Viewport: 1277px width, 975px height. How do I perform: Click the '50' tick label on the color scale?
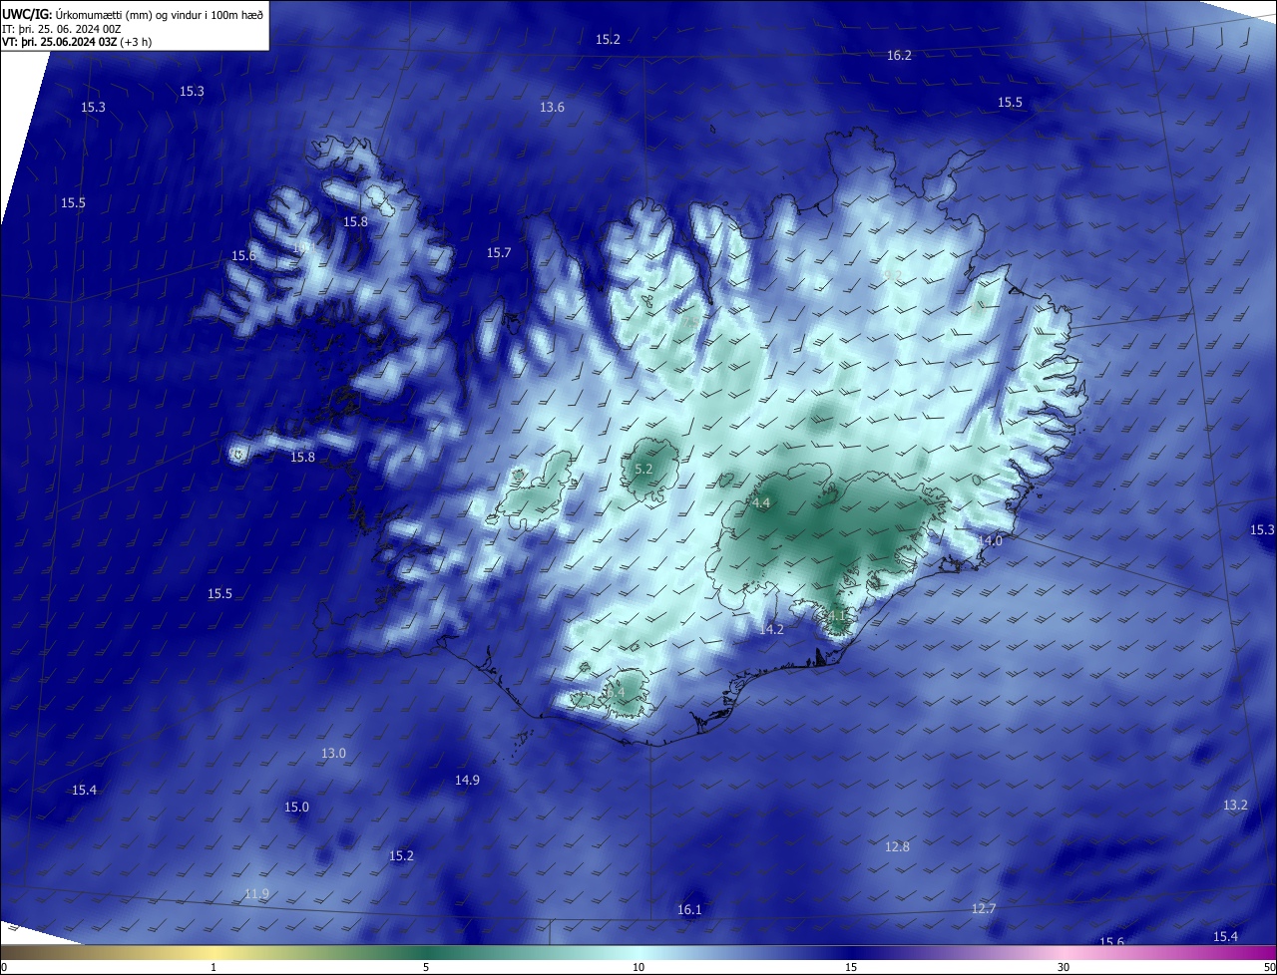pyautogui.click(x=1269, y=967)
